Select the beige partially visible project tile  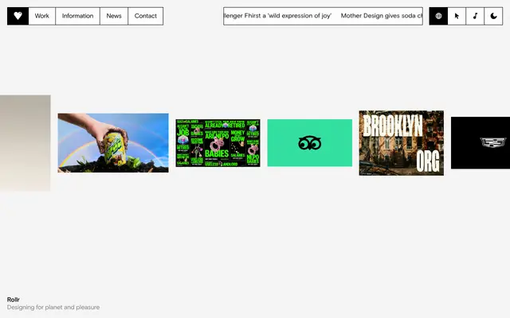pos(25,143)
